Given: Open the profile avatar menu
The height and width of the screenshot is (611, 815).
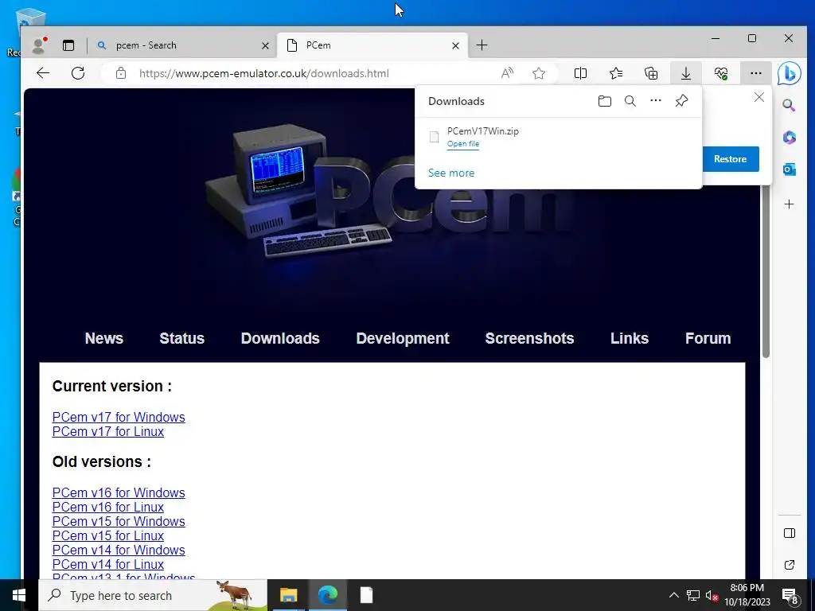Looking at the screenshot, I should (x=38, y=45).
